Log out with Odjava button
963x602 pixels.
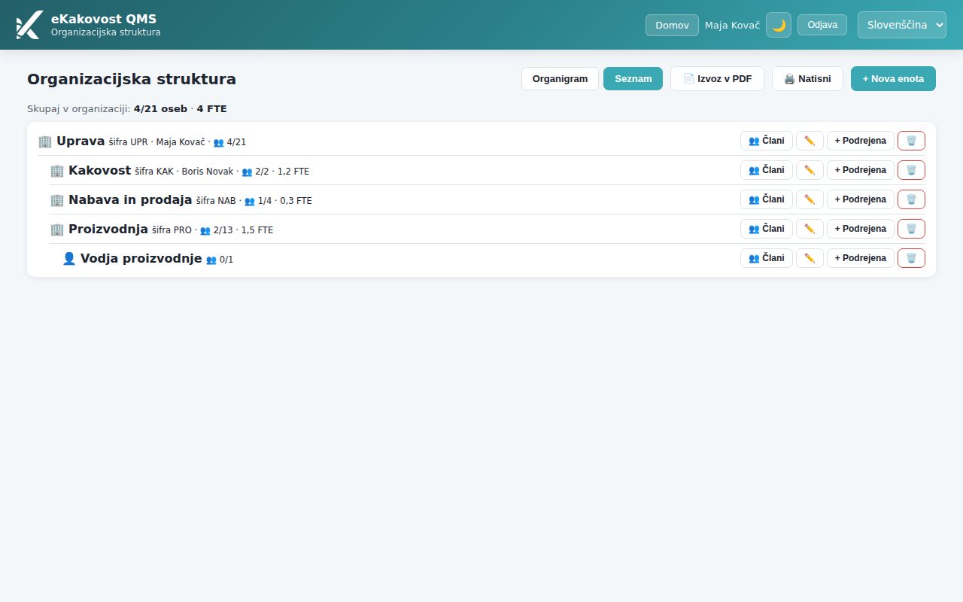coord(822,25)
